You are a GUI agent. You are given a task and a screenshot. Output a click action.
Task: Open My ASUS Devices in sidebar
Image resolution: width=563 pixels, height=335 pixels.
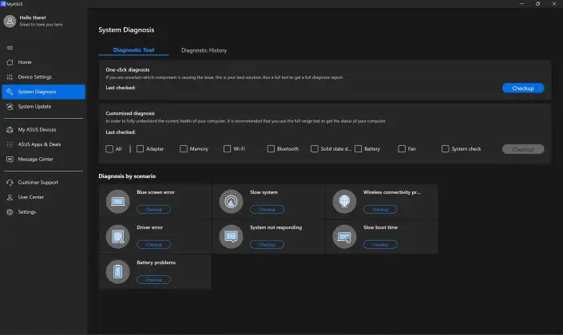43,130
